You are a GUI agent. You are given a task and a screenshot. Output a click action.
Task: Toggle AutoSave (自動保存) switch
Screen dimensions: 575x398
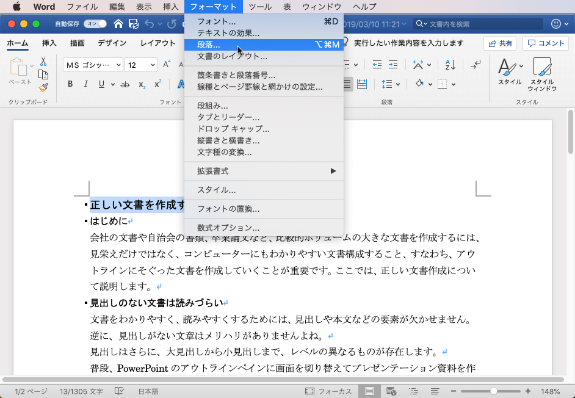pyautogui.click(x=95, y=24)
